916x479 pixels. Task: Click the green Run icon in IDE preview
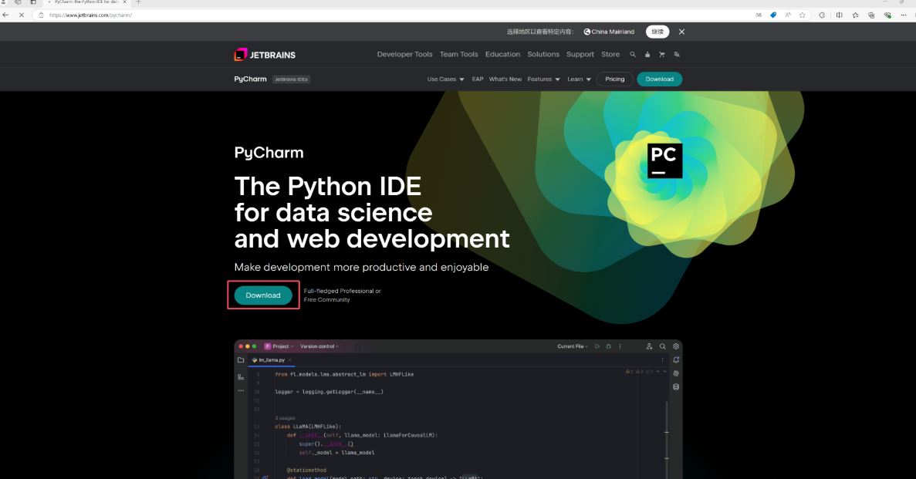(597, 346)
